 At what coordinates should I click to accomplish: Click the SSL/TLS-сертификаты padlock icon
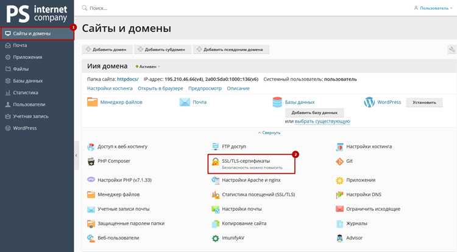215,162
